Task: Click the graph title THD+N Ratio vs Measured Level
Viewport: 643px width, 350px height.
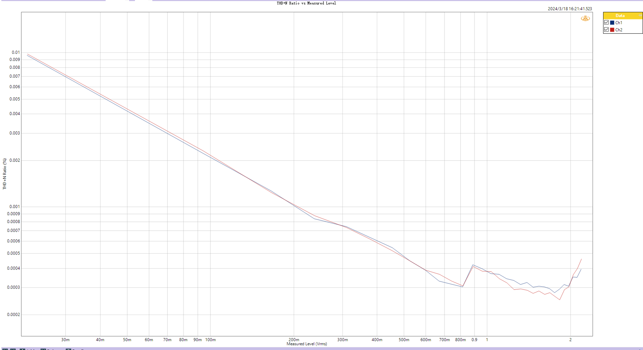Action: (306, 3)
